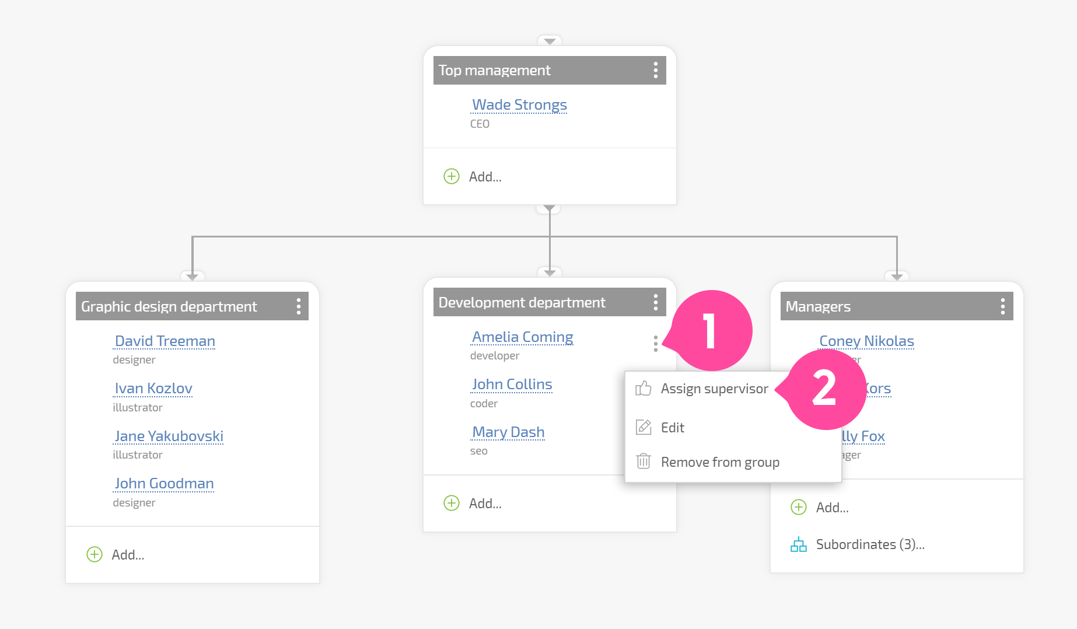Viewport: 1077px width, 629px height.
Task: Click Subordinates hierarchy icon in Managers
Action: [x=799, y=544]
